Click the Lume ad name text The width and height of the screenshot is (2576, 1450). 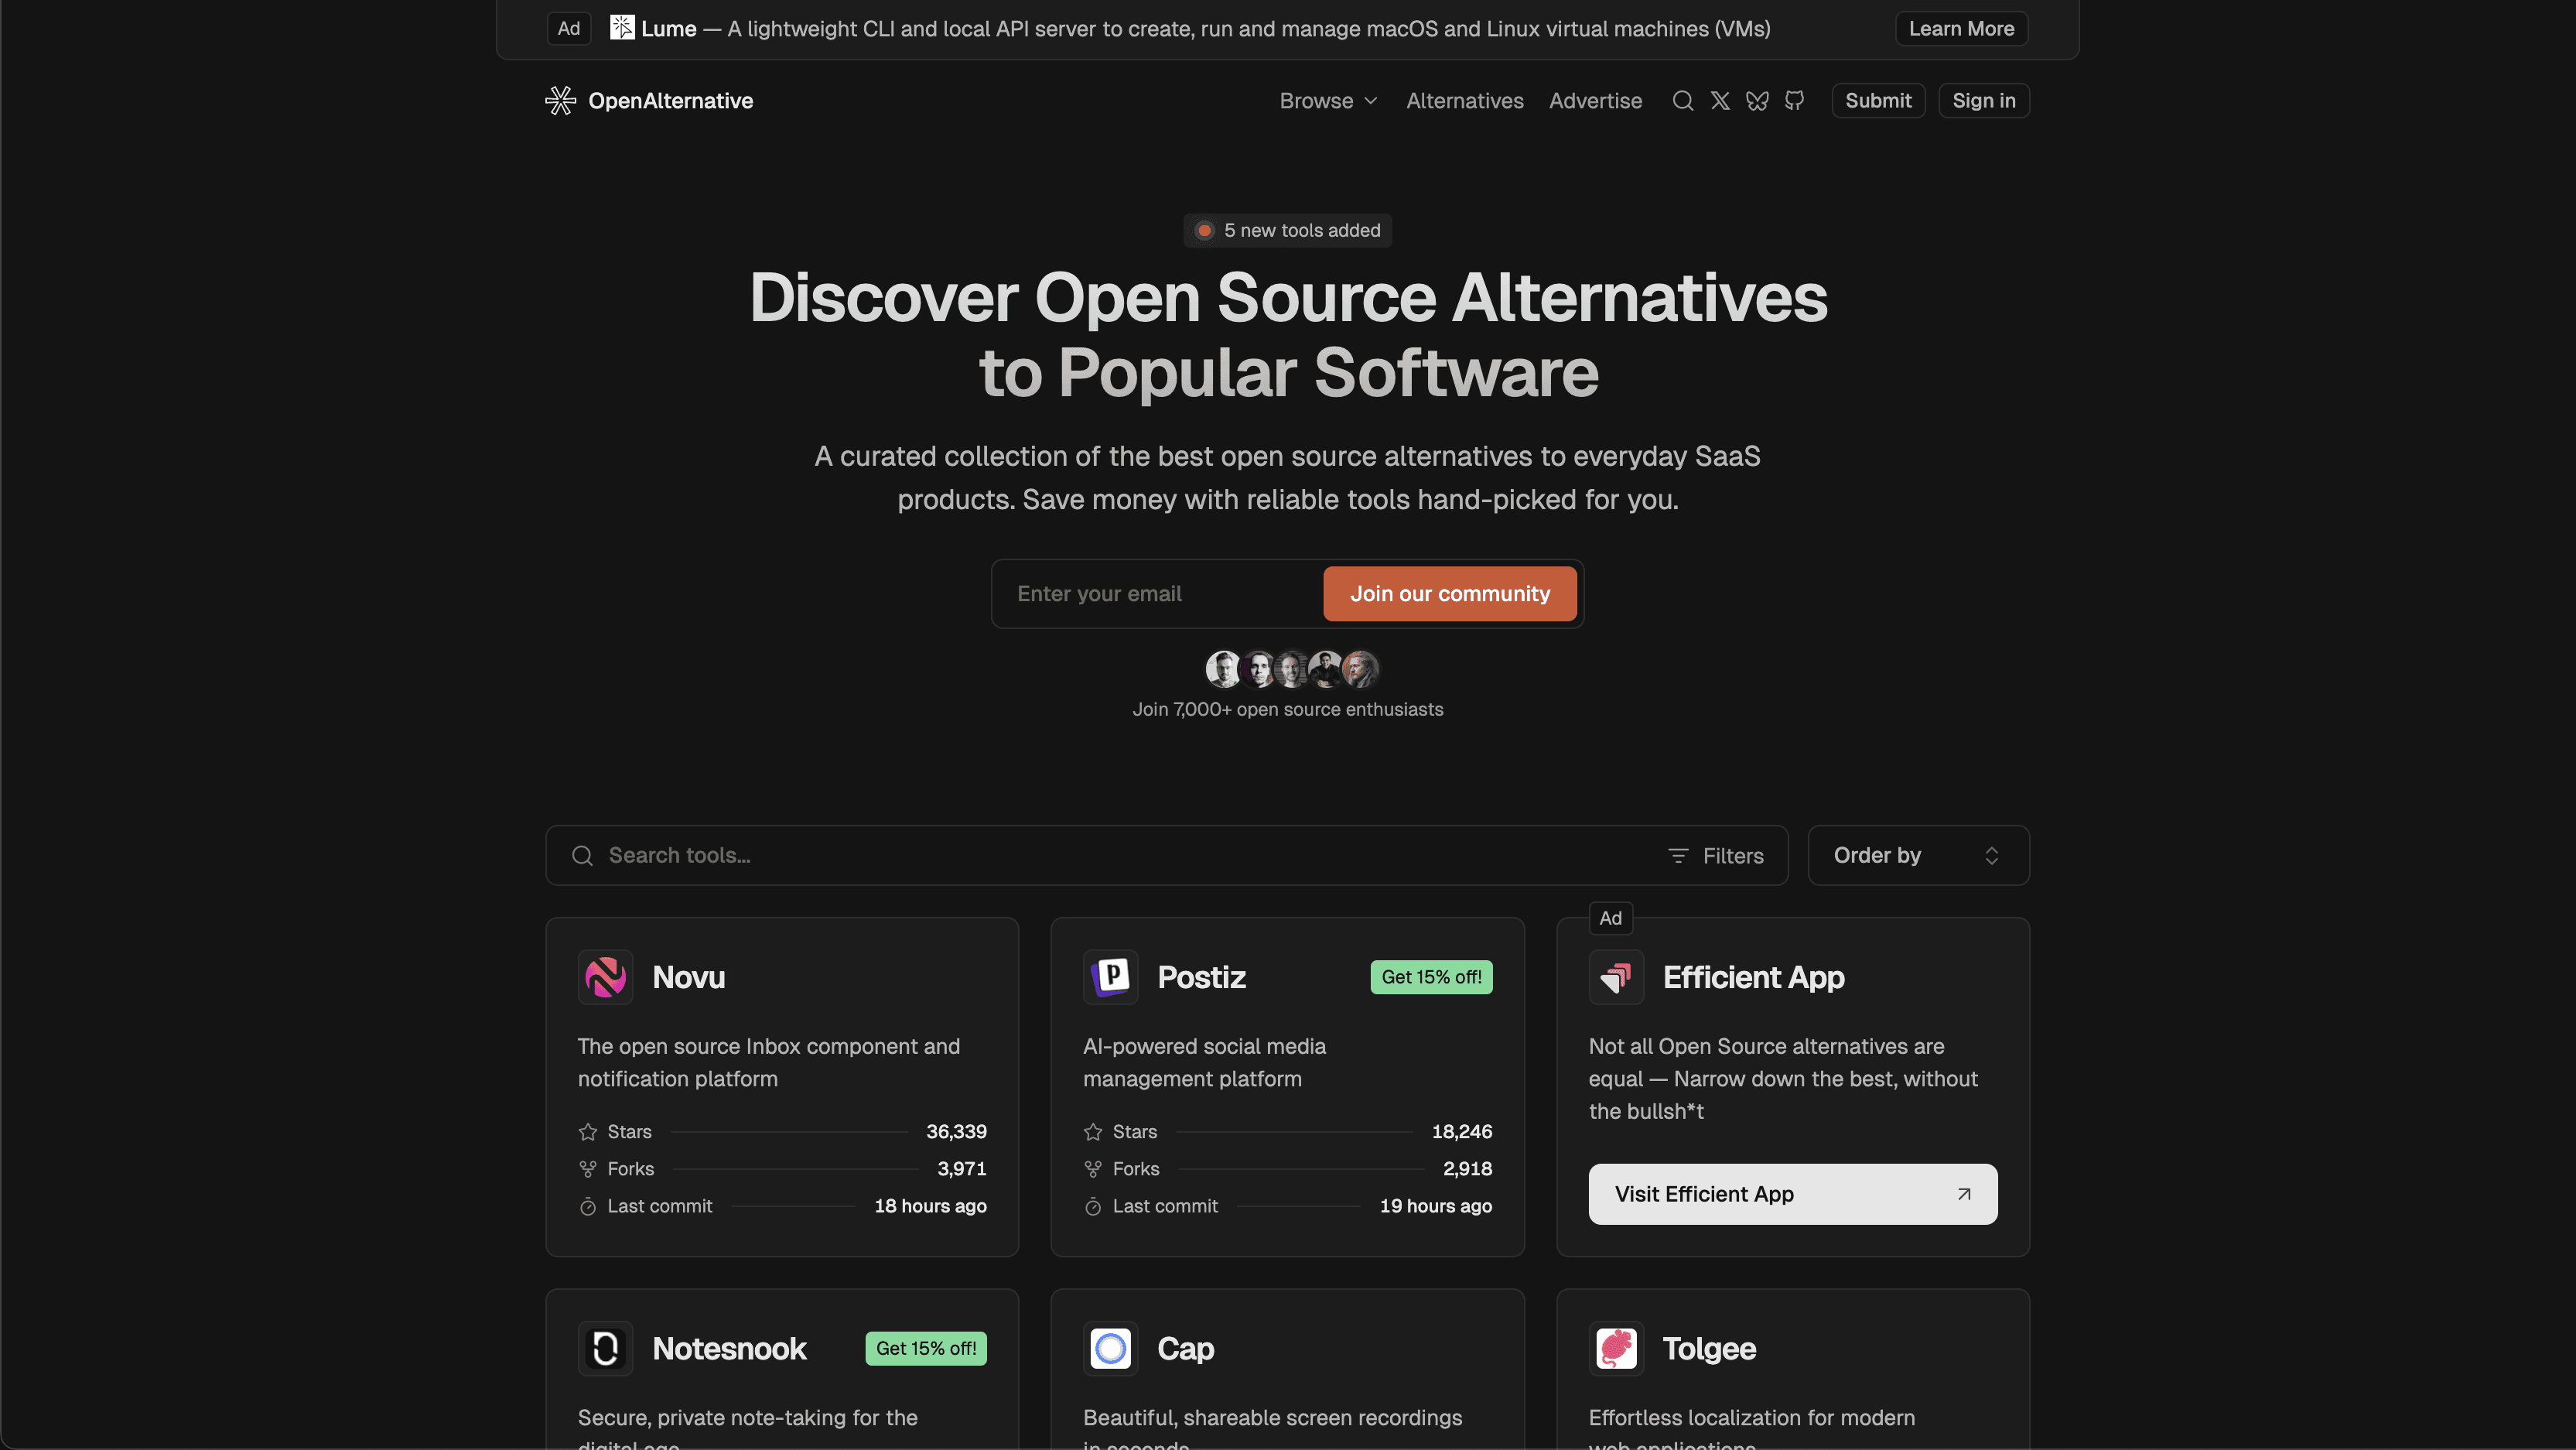click(x=668, y=29)
